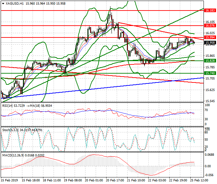This screenshot has height=184, width=217.
Task: Open the XAGUSD chart dropdown triangle
Action: pos(3,4)
